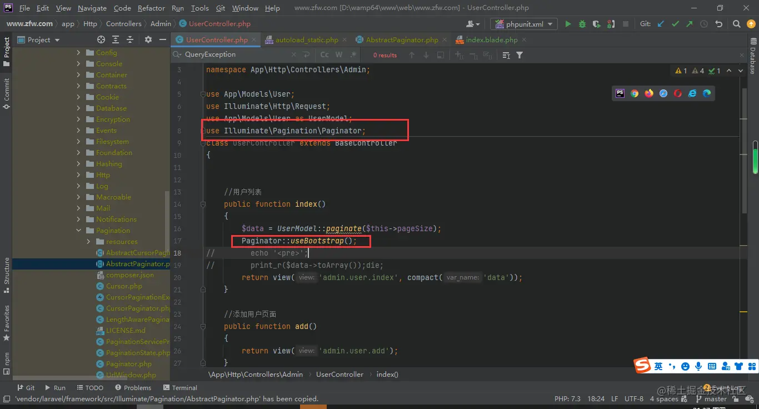Open Project panel gear options
759x409 pixels.
(x=148, y=39)
